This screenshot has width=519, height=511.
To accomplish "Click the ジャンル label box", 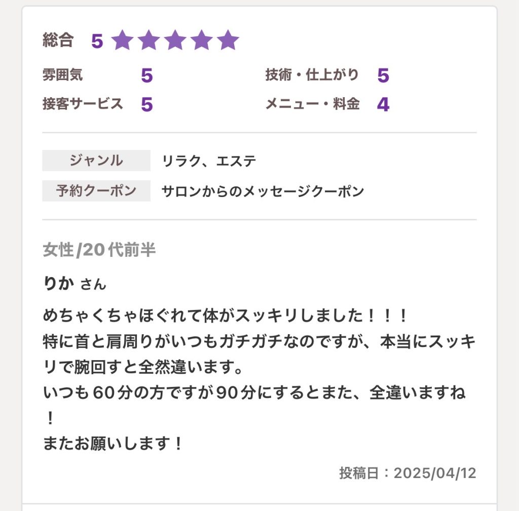I will point(96,161).
